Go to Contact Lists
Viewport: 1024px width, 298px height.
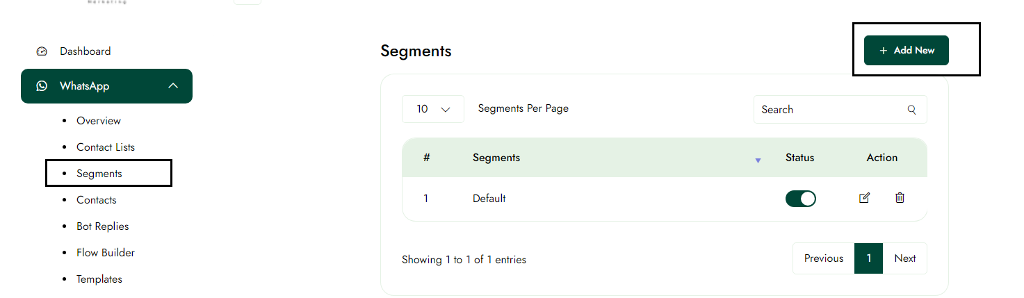[106, 147]
